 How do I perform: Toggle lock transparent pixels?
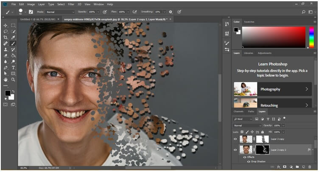click(x=242, y=132)
